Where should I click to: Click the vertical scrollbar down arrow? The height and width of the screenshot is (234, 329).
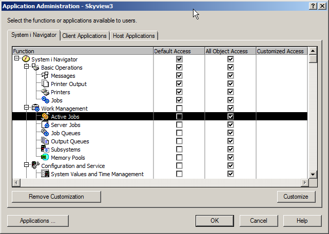[313, 175]
